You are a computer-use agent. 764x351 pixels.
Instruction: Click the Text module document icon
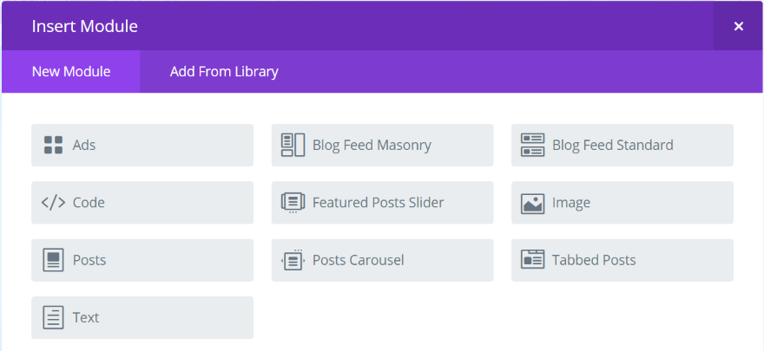(53, 317)
